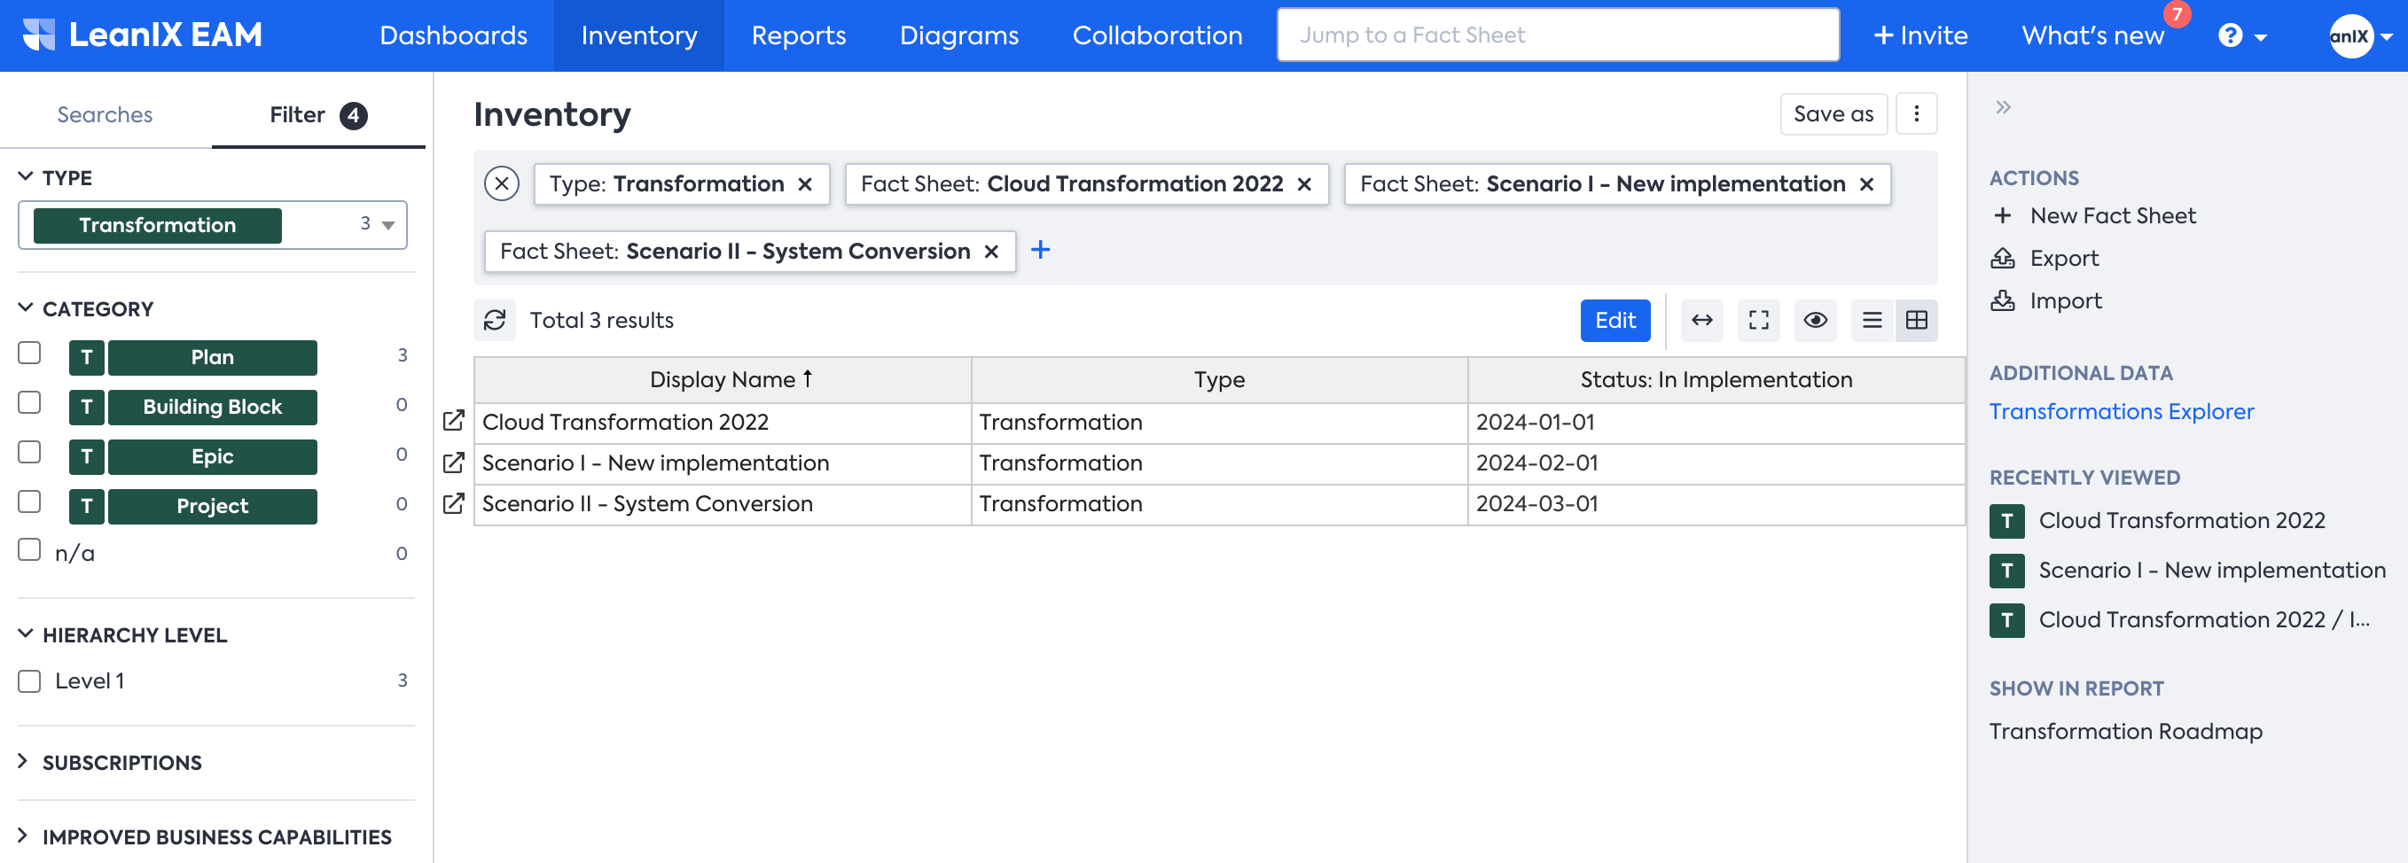2408x863 pixels.
Task: Click the Export action icon
Action: click(x=2002, y=259)
